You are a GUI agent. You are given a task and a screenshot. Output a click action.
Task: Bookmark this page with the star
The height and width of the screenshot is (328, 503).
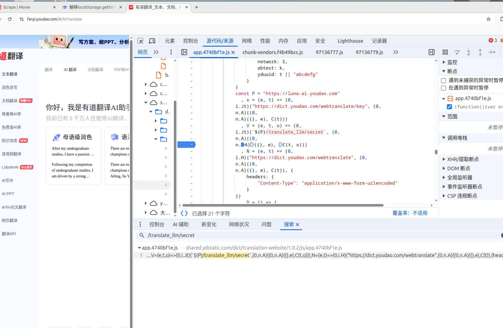pos(489,19)
